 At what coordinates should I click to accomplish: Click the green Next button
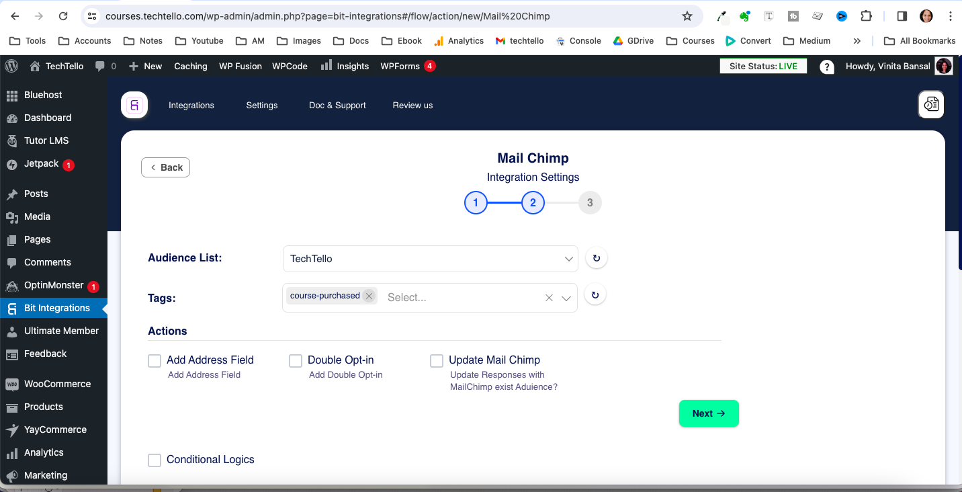[x=709, y=413]
